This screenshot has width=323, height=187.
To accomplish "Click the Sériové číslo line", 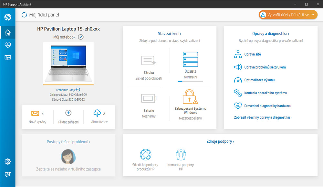I will (x=68, y=100).
